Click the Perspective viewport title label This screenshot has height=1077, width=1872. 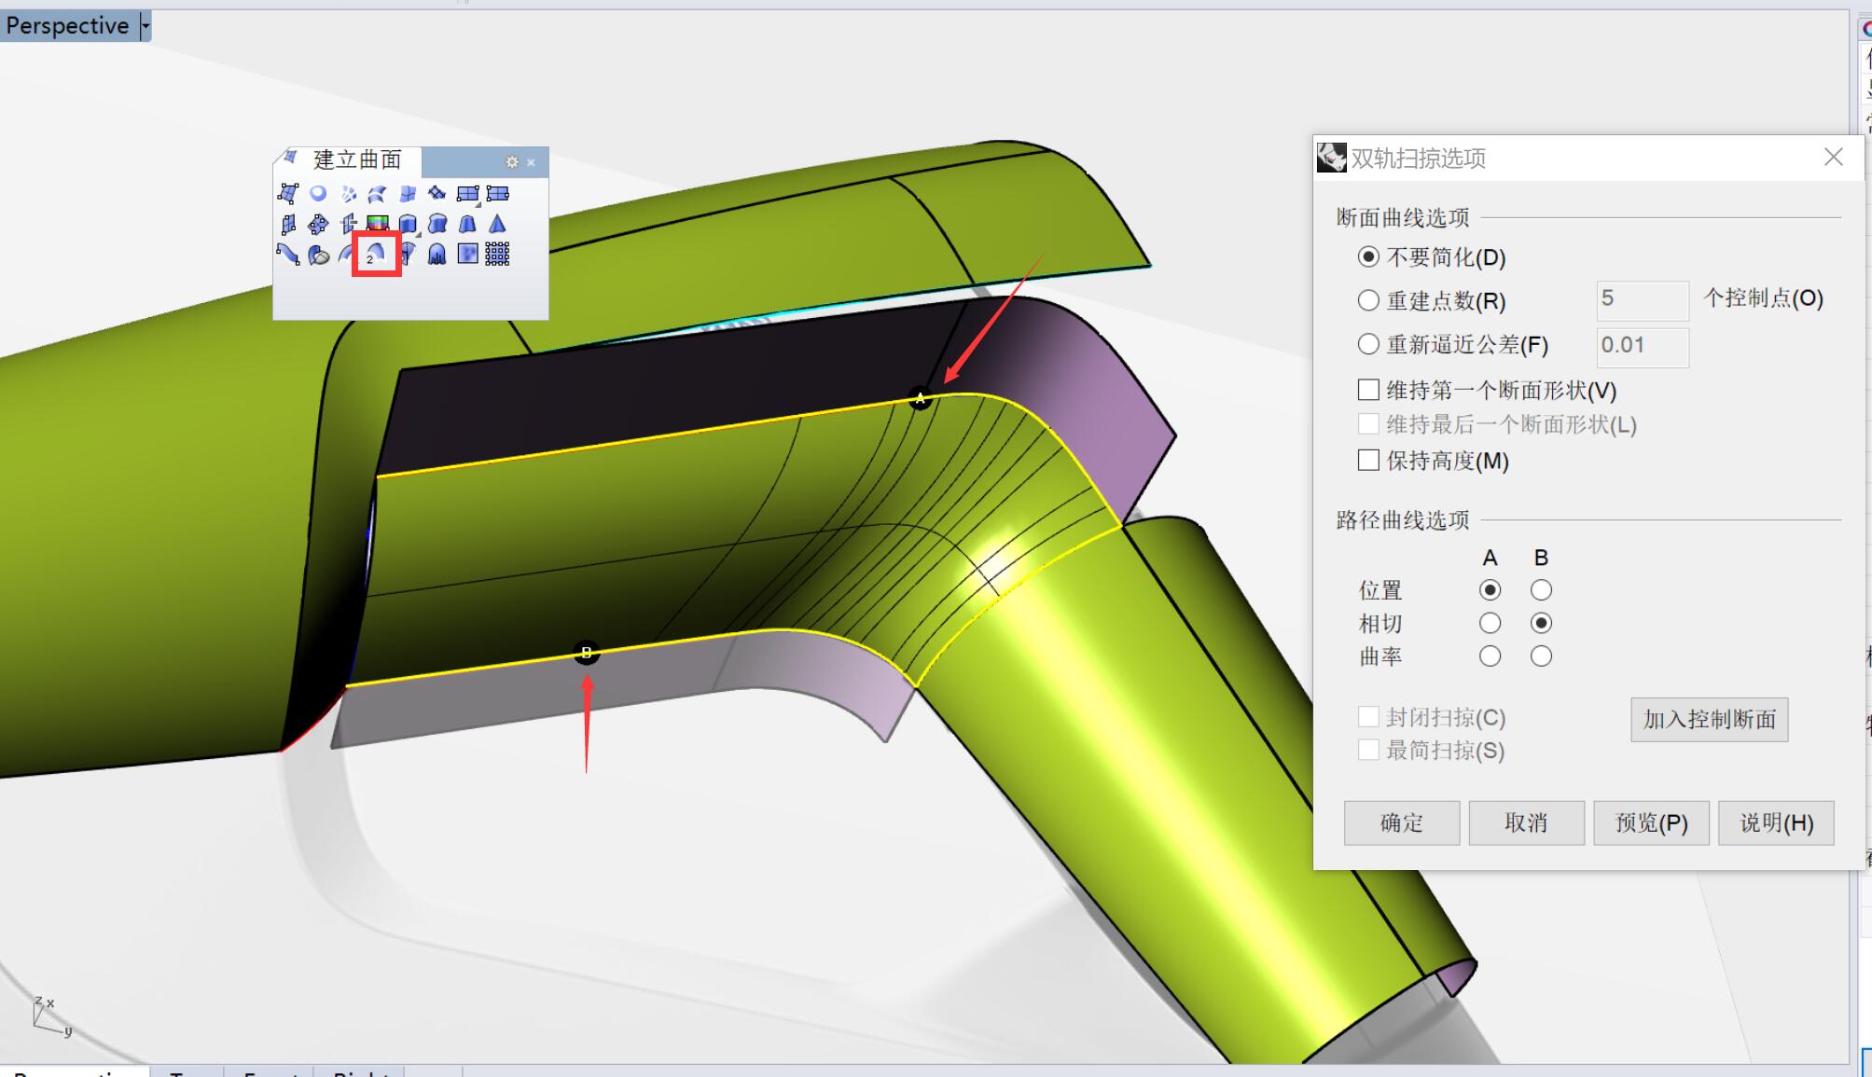[66, 26]
